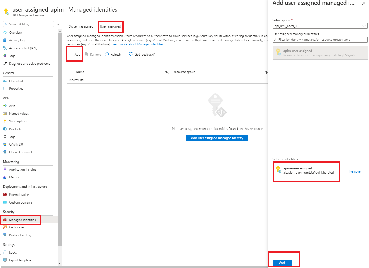This screenshot has height=268, width=369.
Task: Collapse the sidebar with double chevron
Action: 58,24
